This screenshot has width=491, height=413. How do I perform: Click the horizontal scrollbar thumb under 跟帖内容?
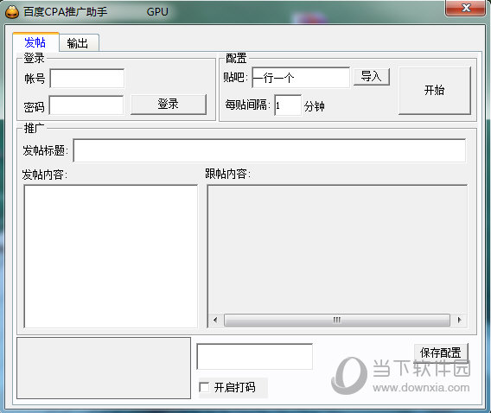[337, 320]
